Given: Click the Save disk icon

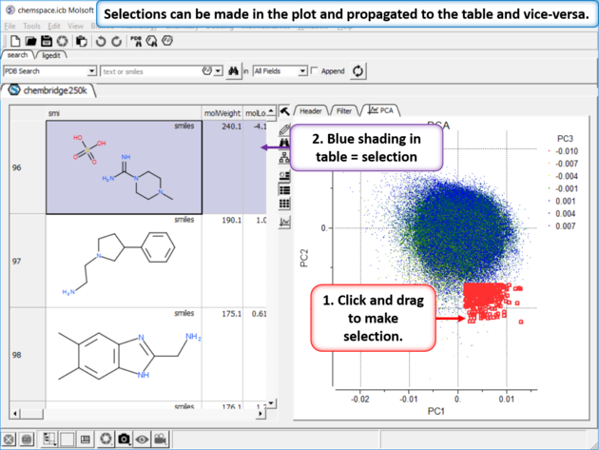Looking at the screenshot, I should tap(46, 42).
